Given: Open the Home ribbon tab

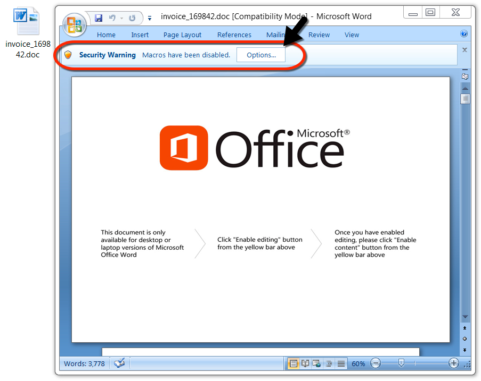Looking at the screenshot, I should coord(106,35).
